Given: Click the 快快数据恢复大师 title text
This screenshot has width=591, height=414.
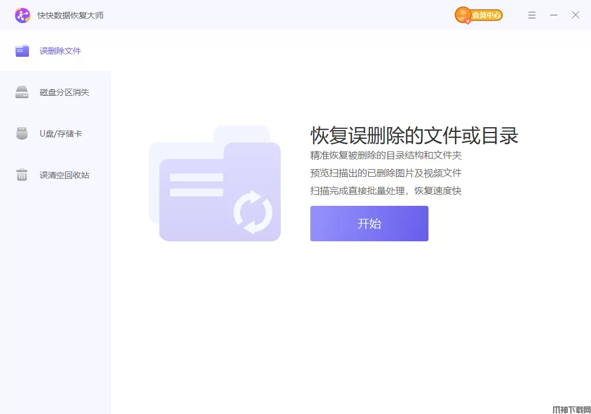Looking at the screenshot, I should tap(70, 15).
